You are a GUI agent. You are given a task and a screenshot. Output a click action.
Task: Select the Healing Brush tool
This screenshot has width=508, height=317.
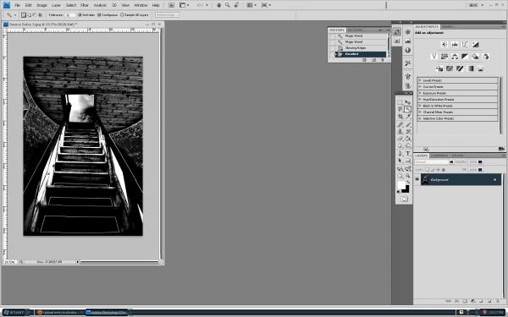(x=400, y=125)
